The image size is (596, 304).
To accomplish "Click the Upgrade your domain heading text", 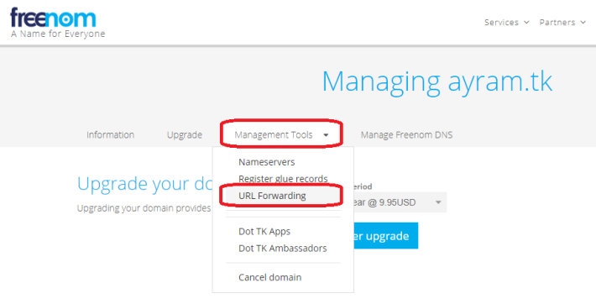I will (144, 184).
